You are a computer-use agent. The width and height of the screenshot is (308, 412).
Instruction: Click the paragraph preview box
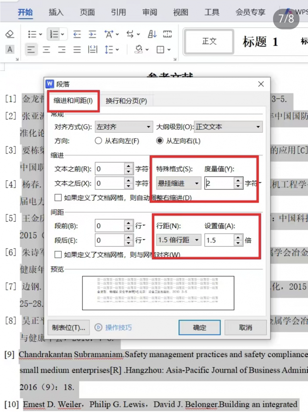click(x=158, y=293)
